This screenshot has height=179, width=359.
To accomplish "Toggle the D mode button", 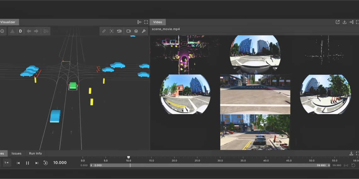I will point(20,31).
